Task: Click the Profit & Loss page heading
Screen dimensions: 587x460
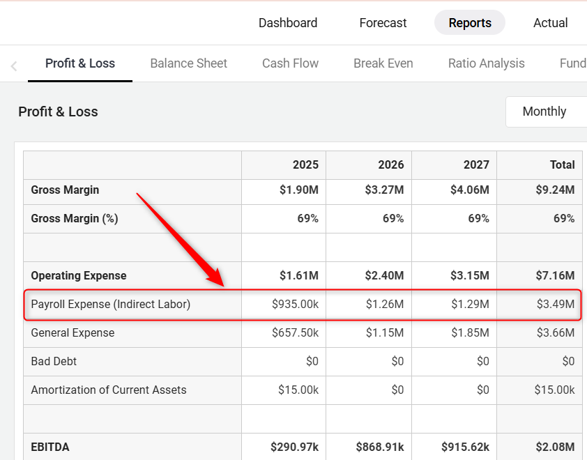Action: (58, 112)
